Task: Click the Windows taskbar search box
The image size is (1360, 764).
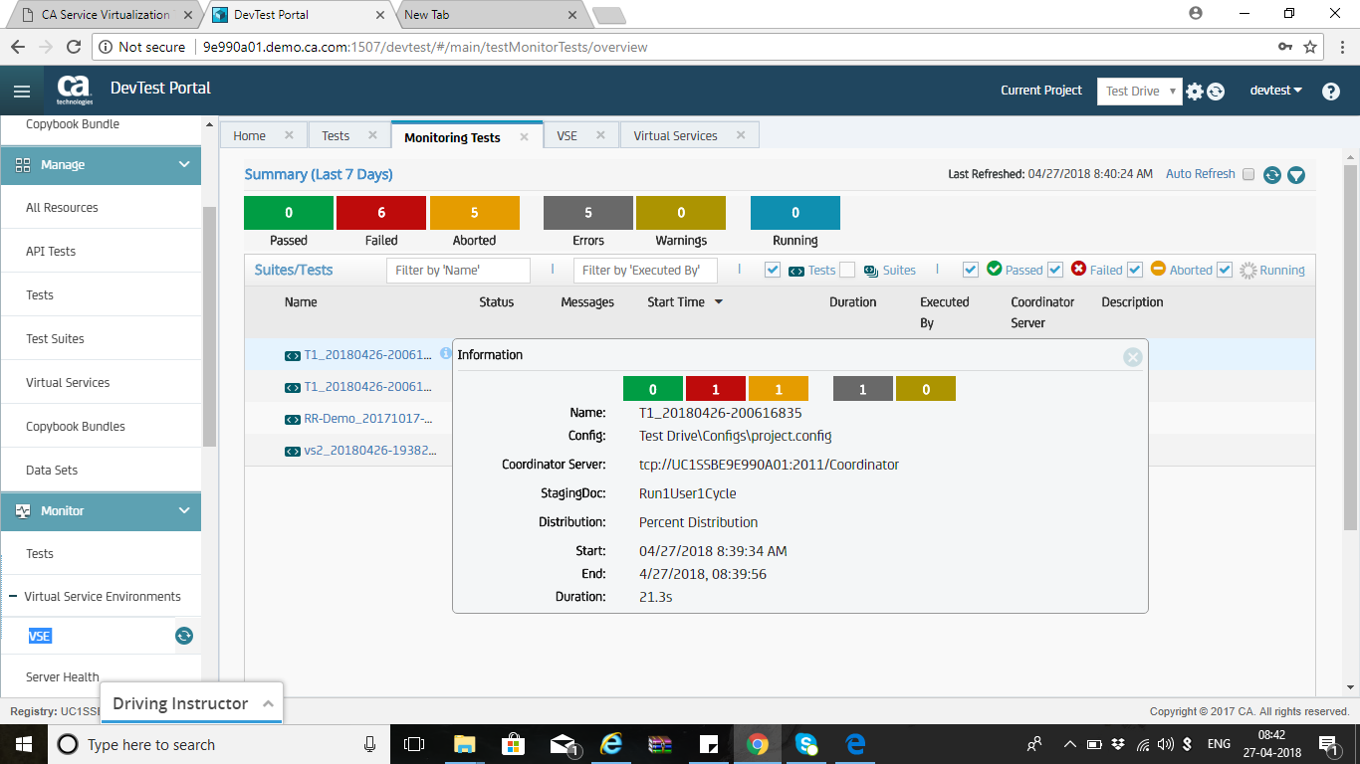Action: 219,744
